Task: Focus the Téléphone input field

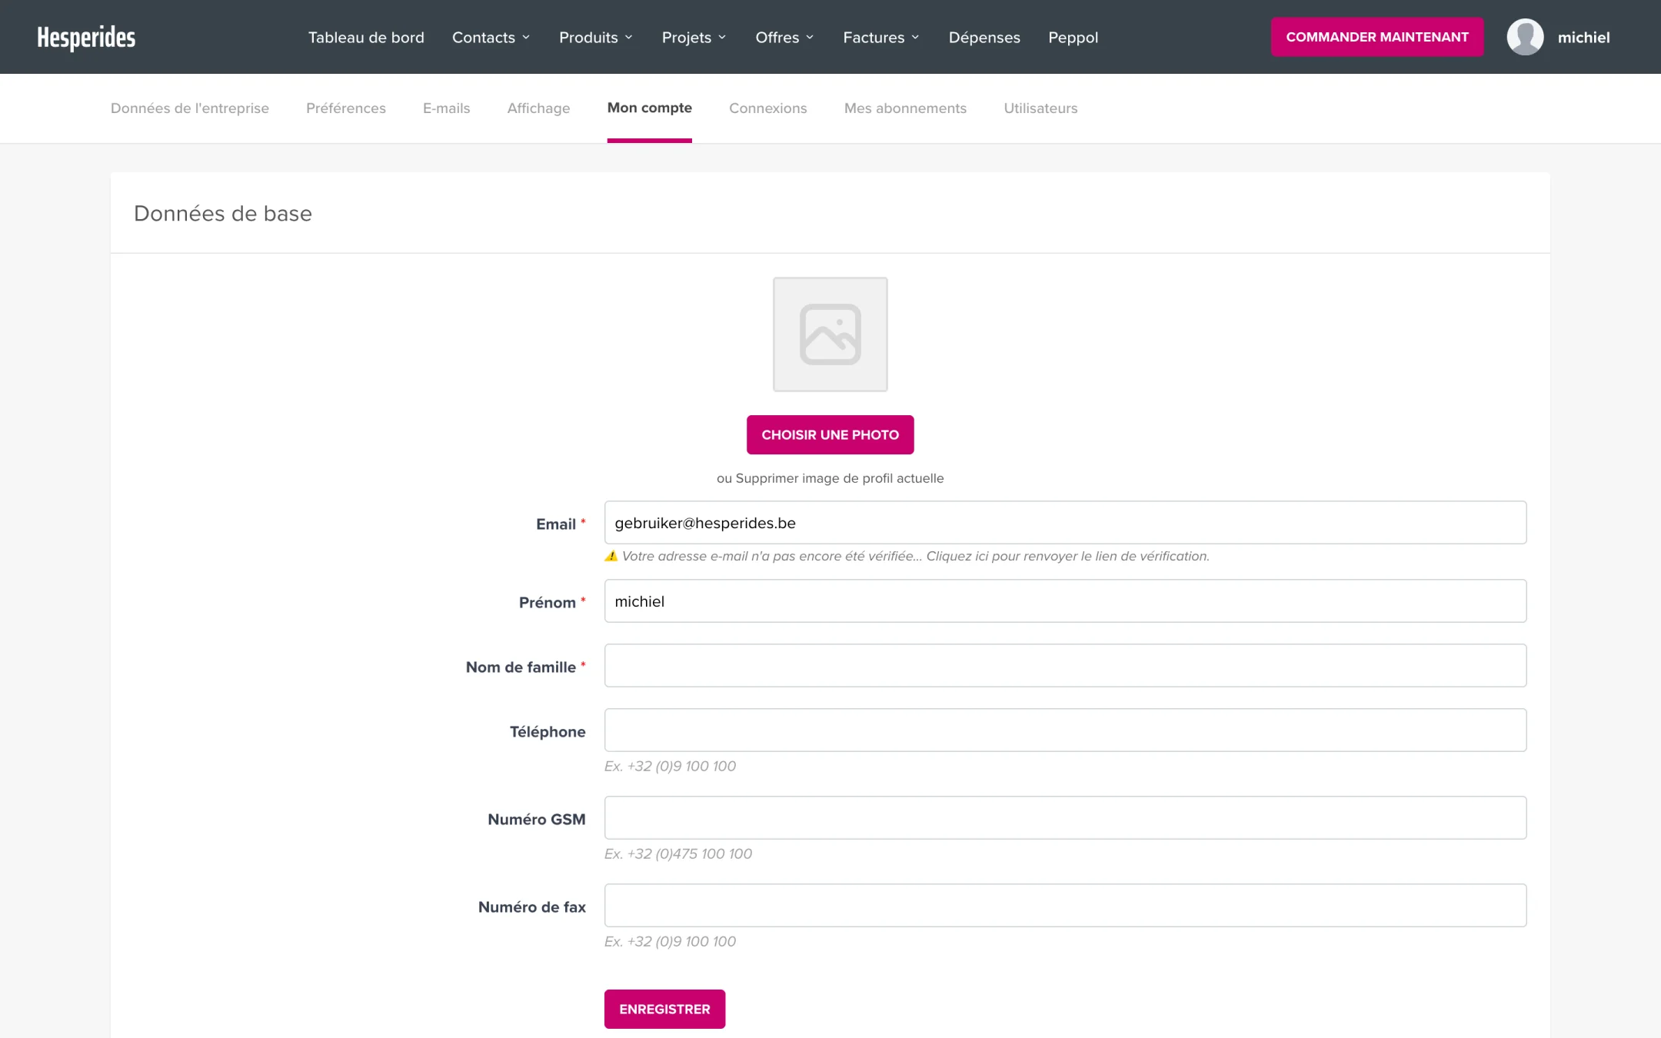Action: pyautogui.click(x=1065, y=730)
